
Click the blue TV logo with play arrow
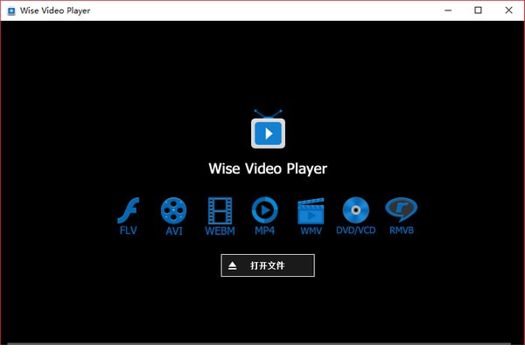click(268, 129)
